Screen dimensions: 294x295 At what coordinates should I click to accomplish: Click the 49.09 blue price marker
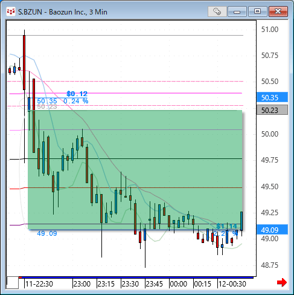272,230
